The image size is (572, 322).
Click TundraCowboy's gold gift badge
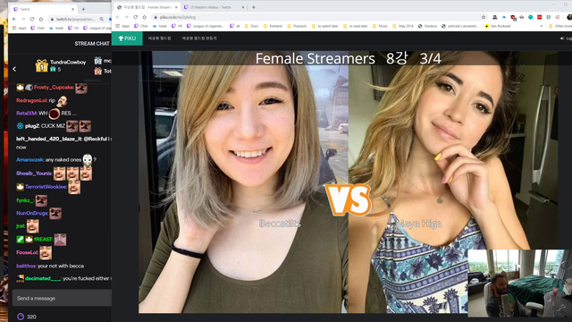point(42,65)
